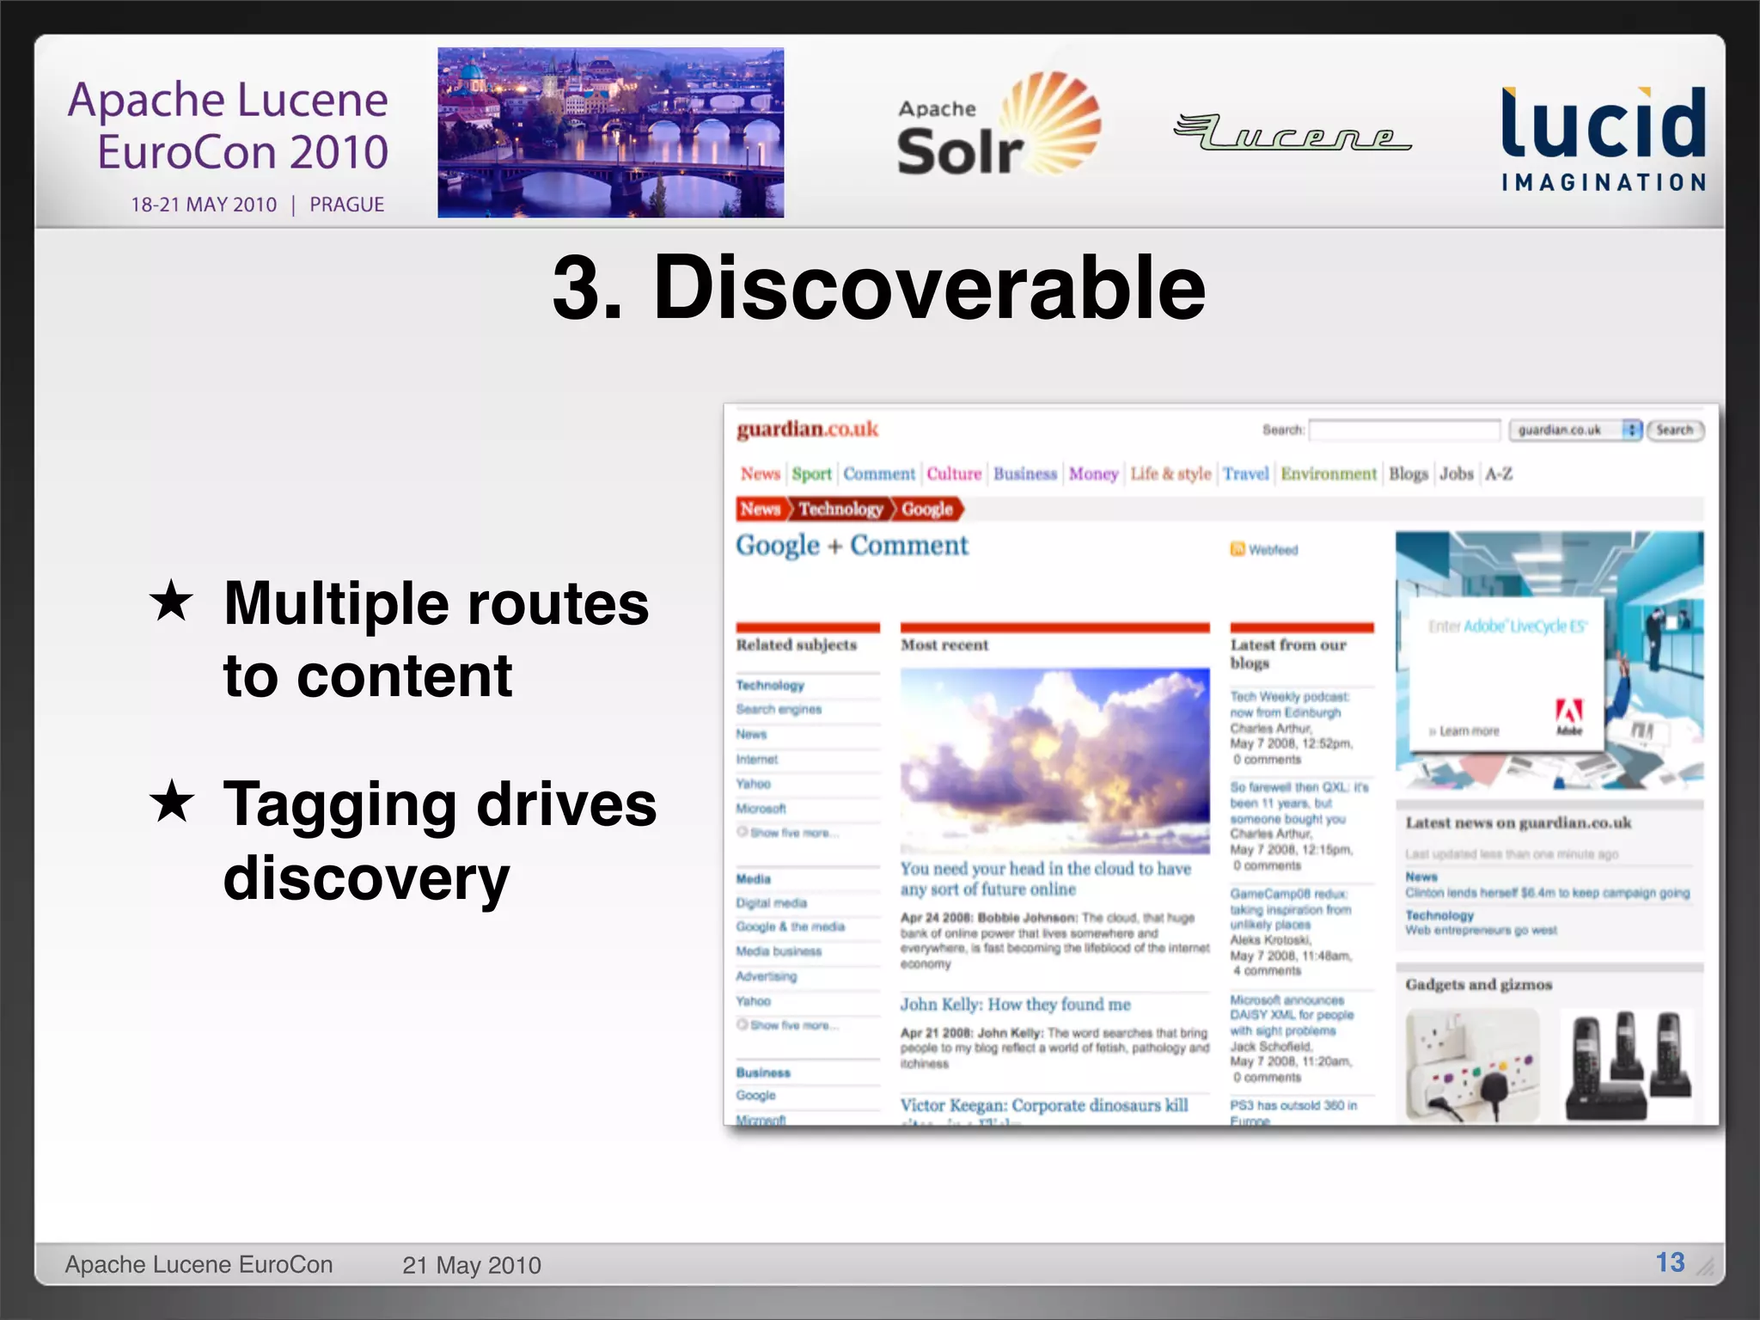Viewport: 1760px width, 1320px height.
Task: Select News under Related subjects
Action: pos(751,734)
